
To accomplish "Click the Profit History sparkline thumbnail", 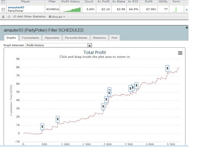I will coord(71,9).
